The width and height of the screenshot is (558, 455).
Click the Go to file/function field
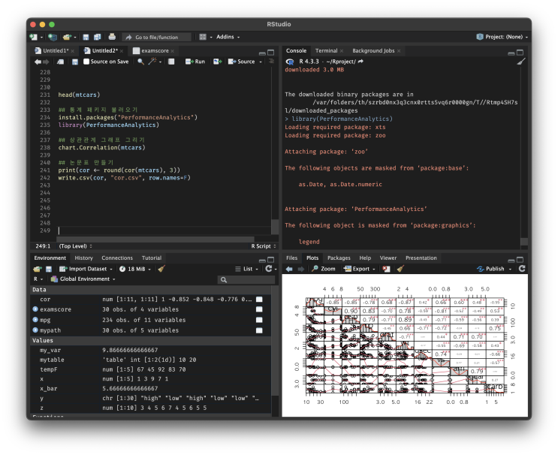click(155, 37)
